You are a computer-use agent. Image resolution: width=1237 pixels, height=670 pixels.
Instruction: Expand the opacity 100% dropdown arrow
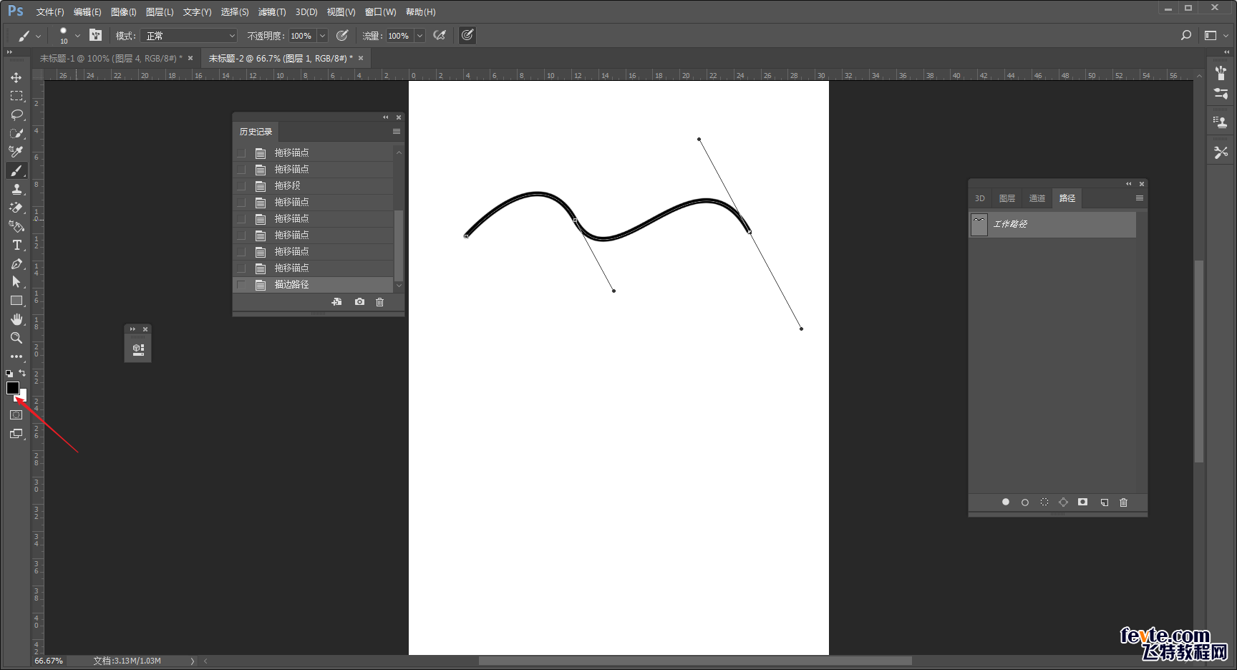[322, 36]
